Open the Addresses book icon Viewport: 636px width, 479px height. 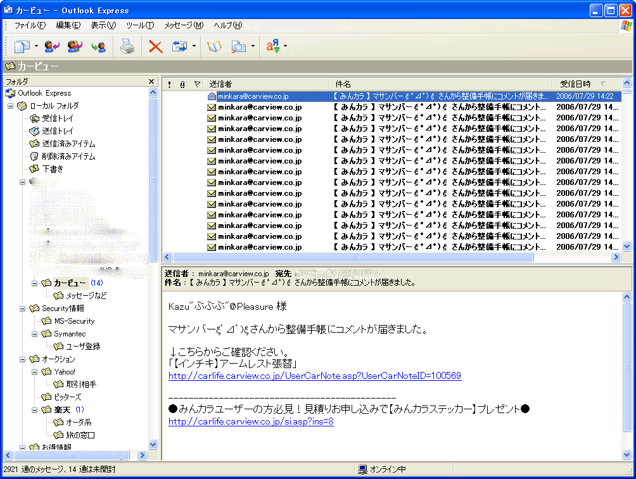pos(214,47)
